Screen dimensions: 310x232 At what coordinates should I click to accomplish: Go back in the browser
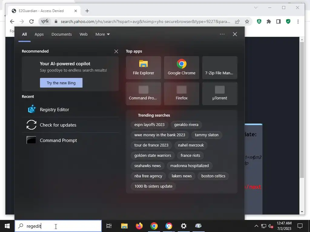coord(12,21)
